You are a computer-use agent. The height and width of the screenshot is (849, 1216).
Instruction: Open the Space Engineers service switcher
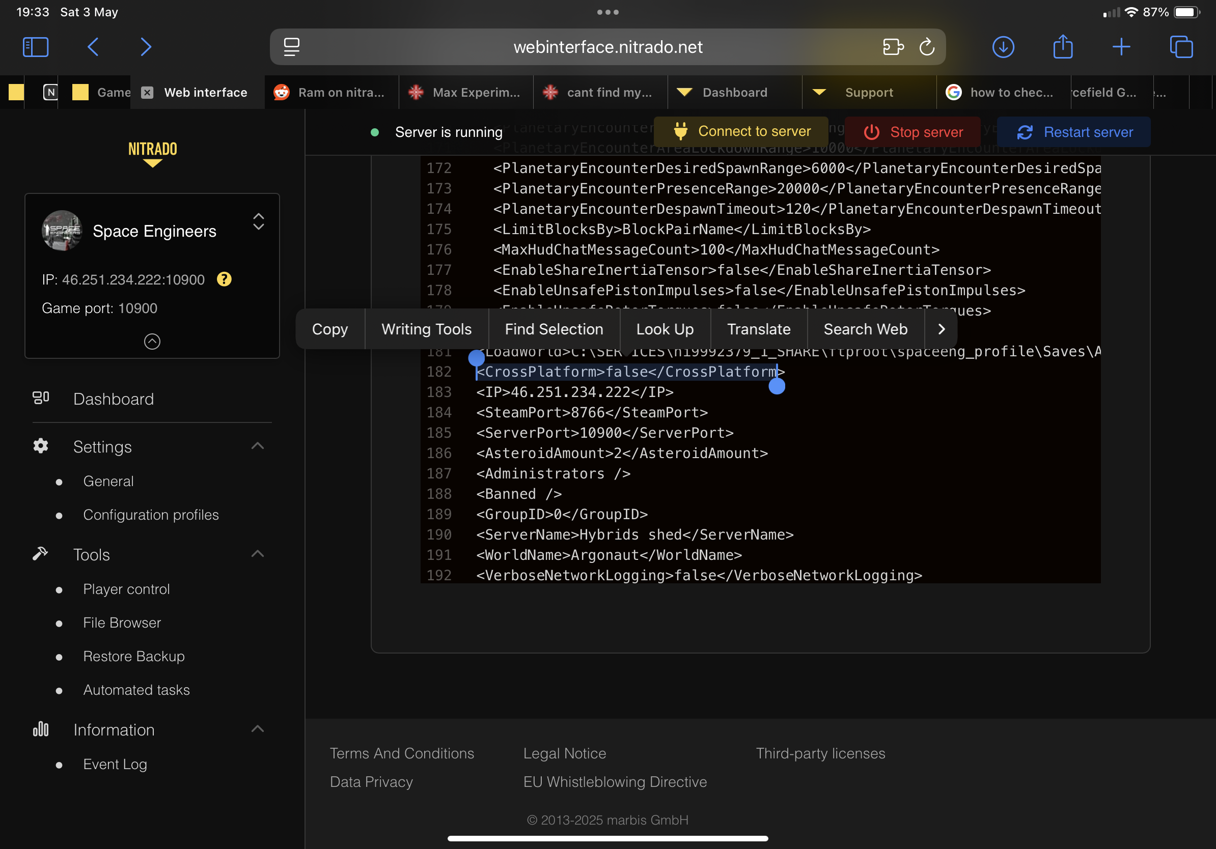259,222
